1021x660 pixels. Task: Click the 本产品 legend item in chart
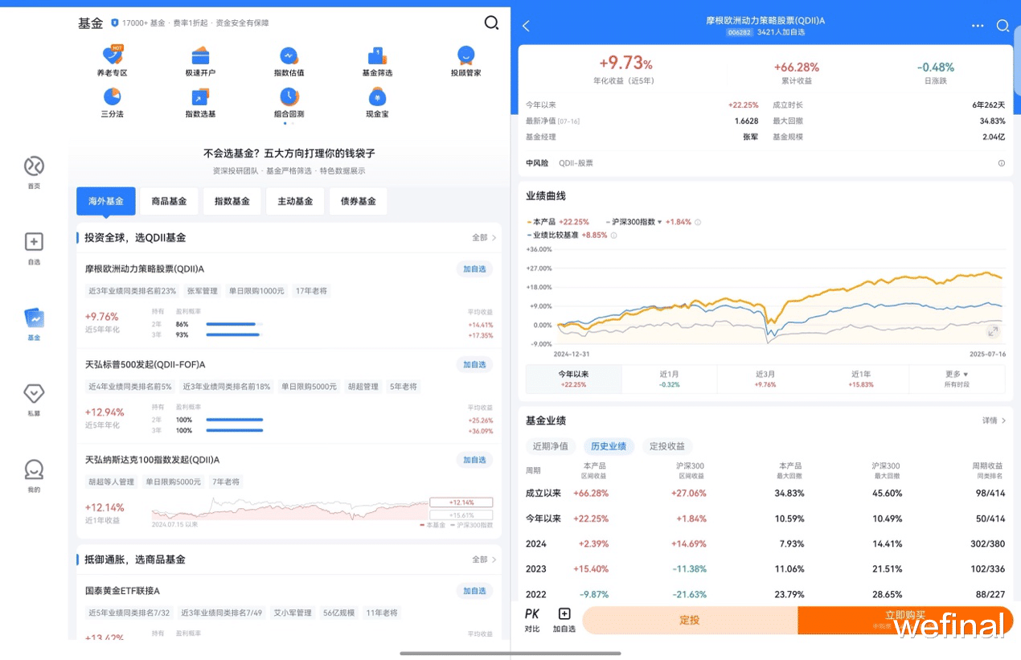click(558, 222)
